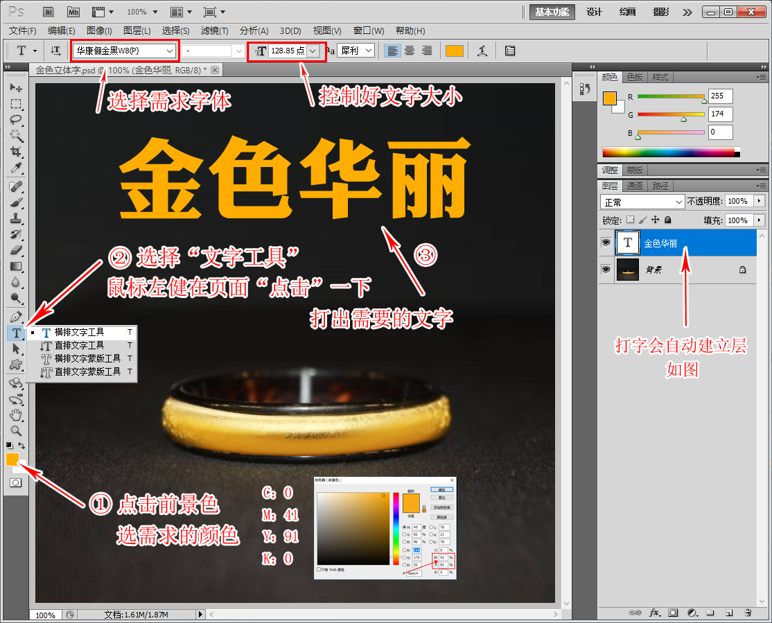Click the 金色华丽 layer thumbnail

click(627, 243)
